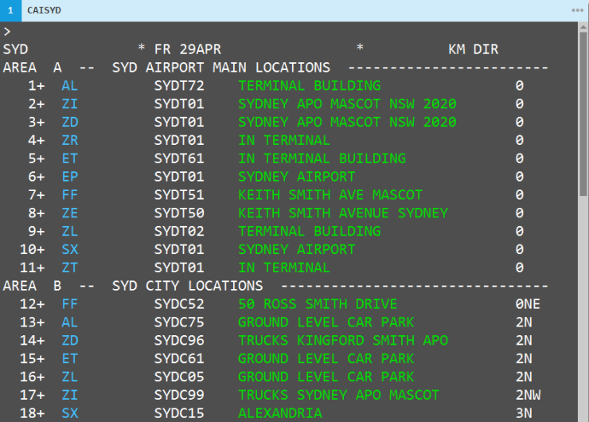Click location code SYDT02
The height and width of the screenshot is (422, 589).
[179, 231]
